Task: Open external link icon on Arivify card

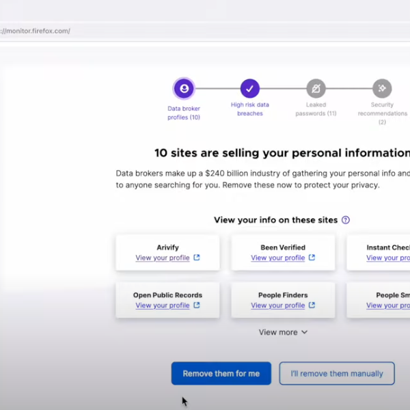Action: 197,258
